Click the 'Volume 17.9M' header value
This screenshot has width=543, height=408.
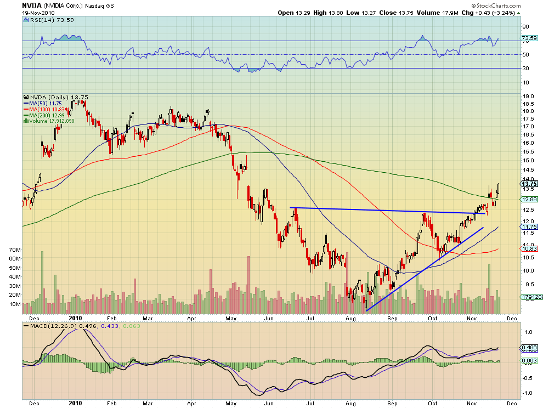point(437,13)
